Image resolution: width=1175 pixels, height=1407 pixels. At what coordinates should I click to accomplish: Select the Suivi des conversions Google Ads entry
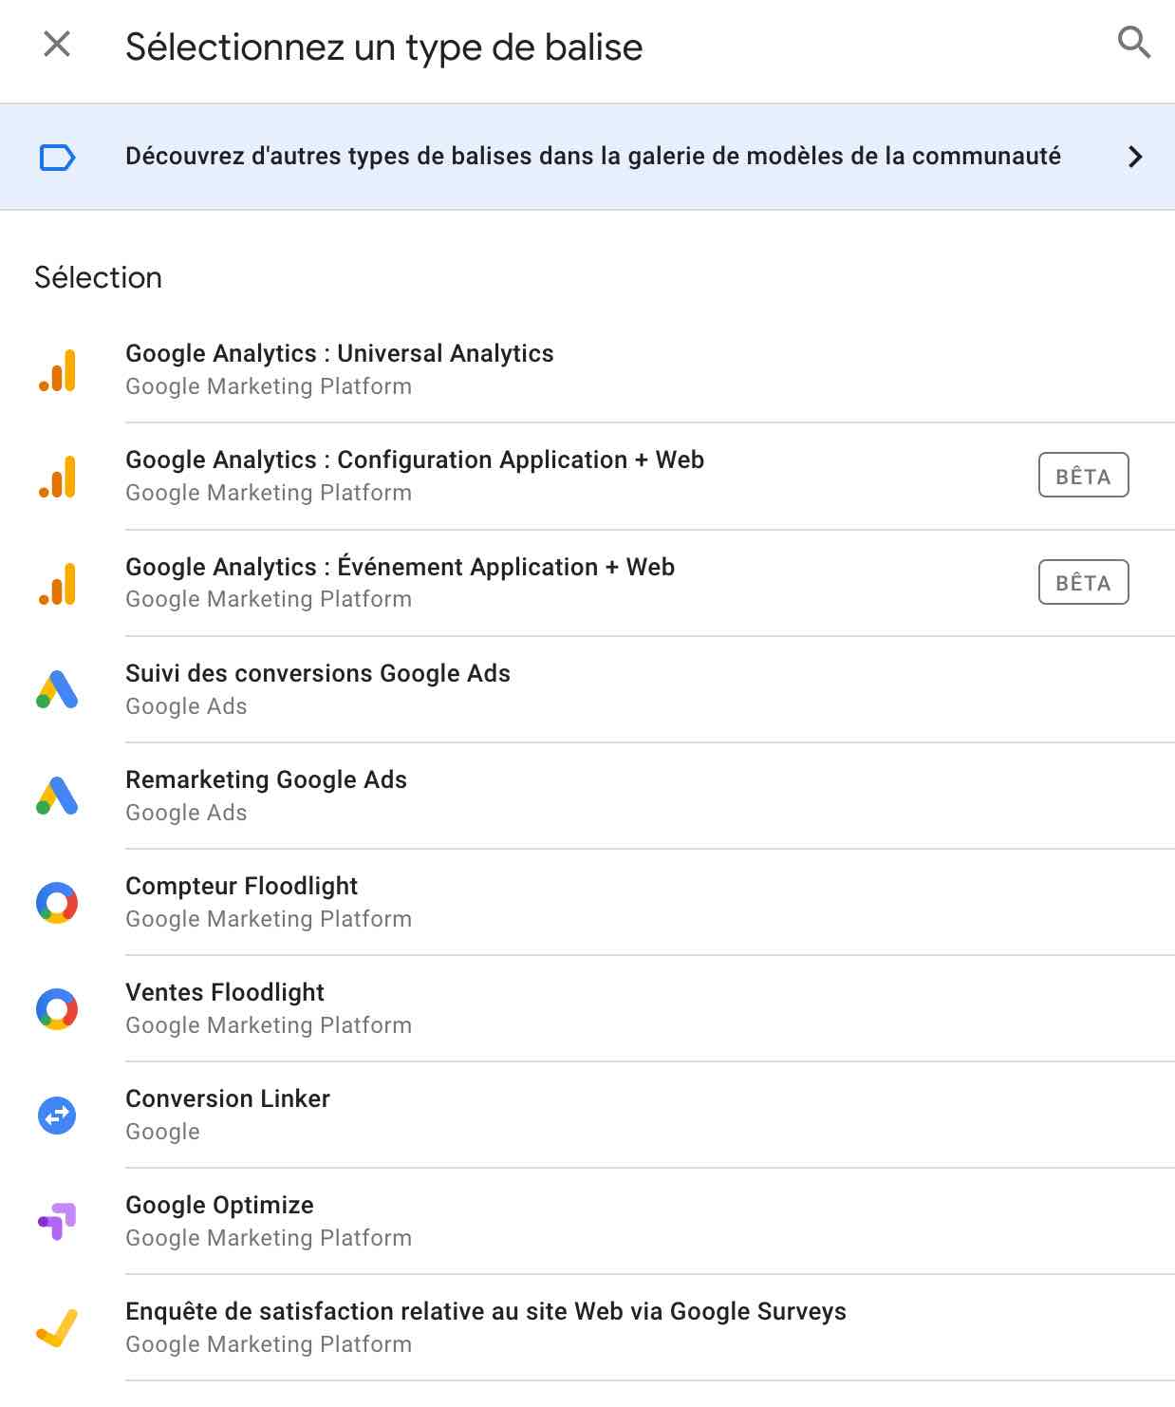click(x=319, y=673)
